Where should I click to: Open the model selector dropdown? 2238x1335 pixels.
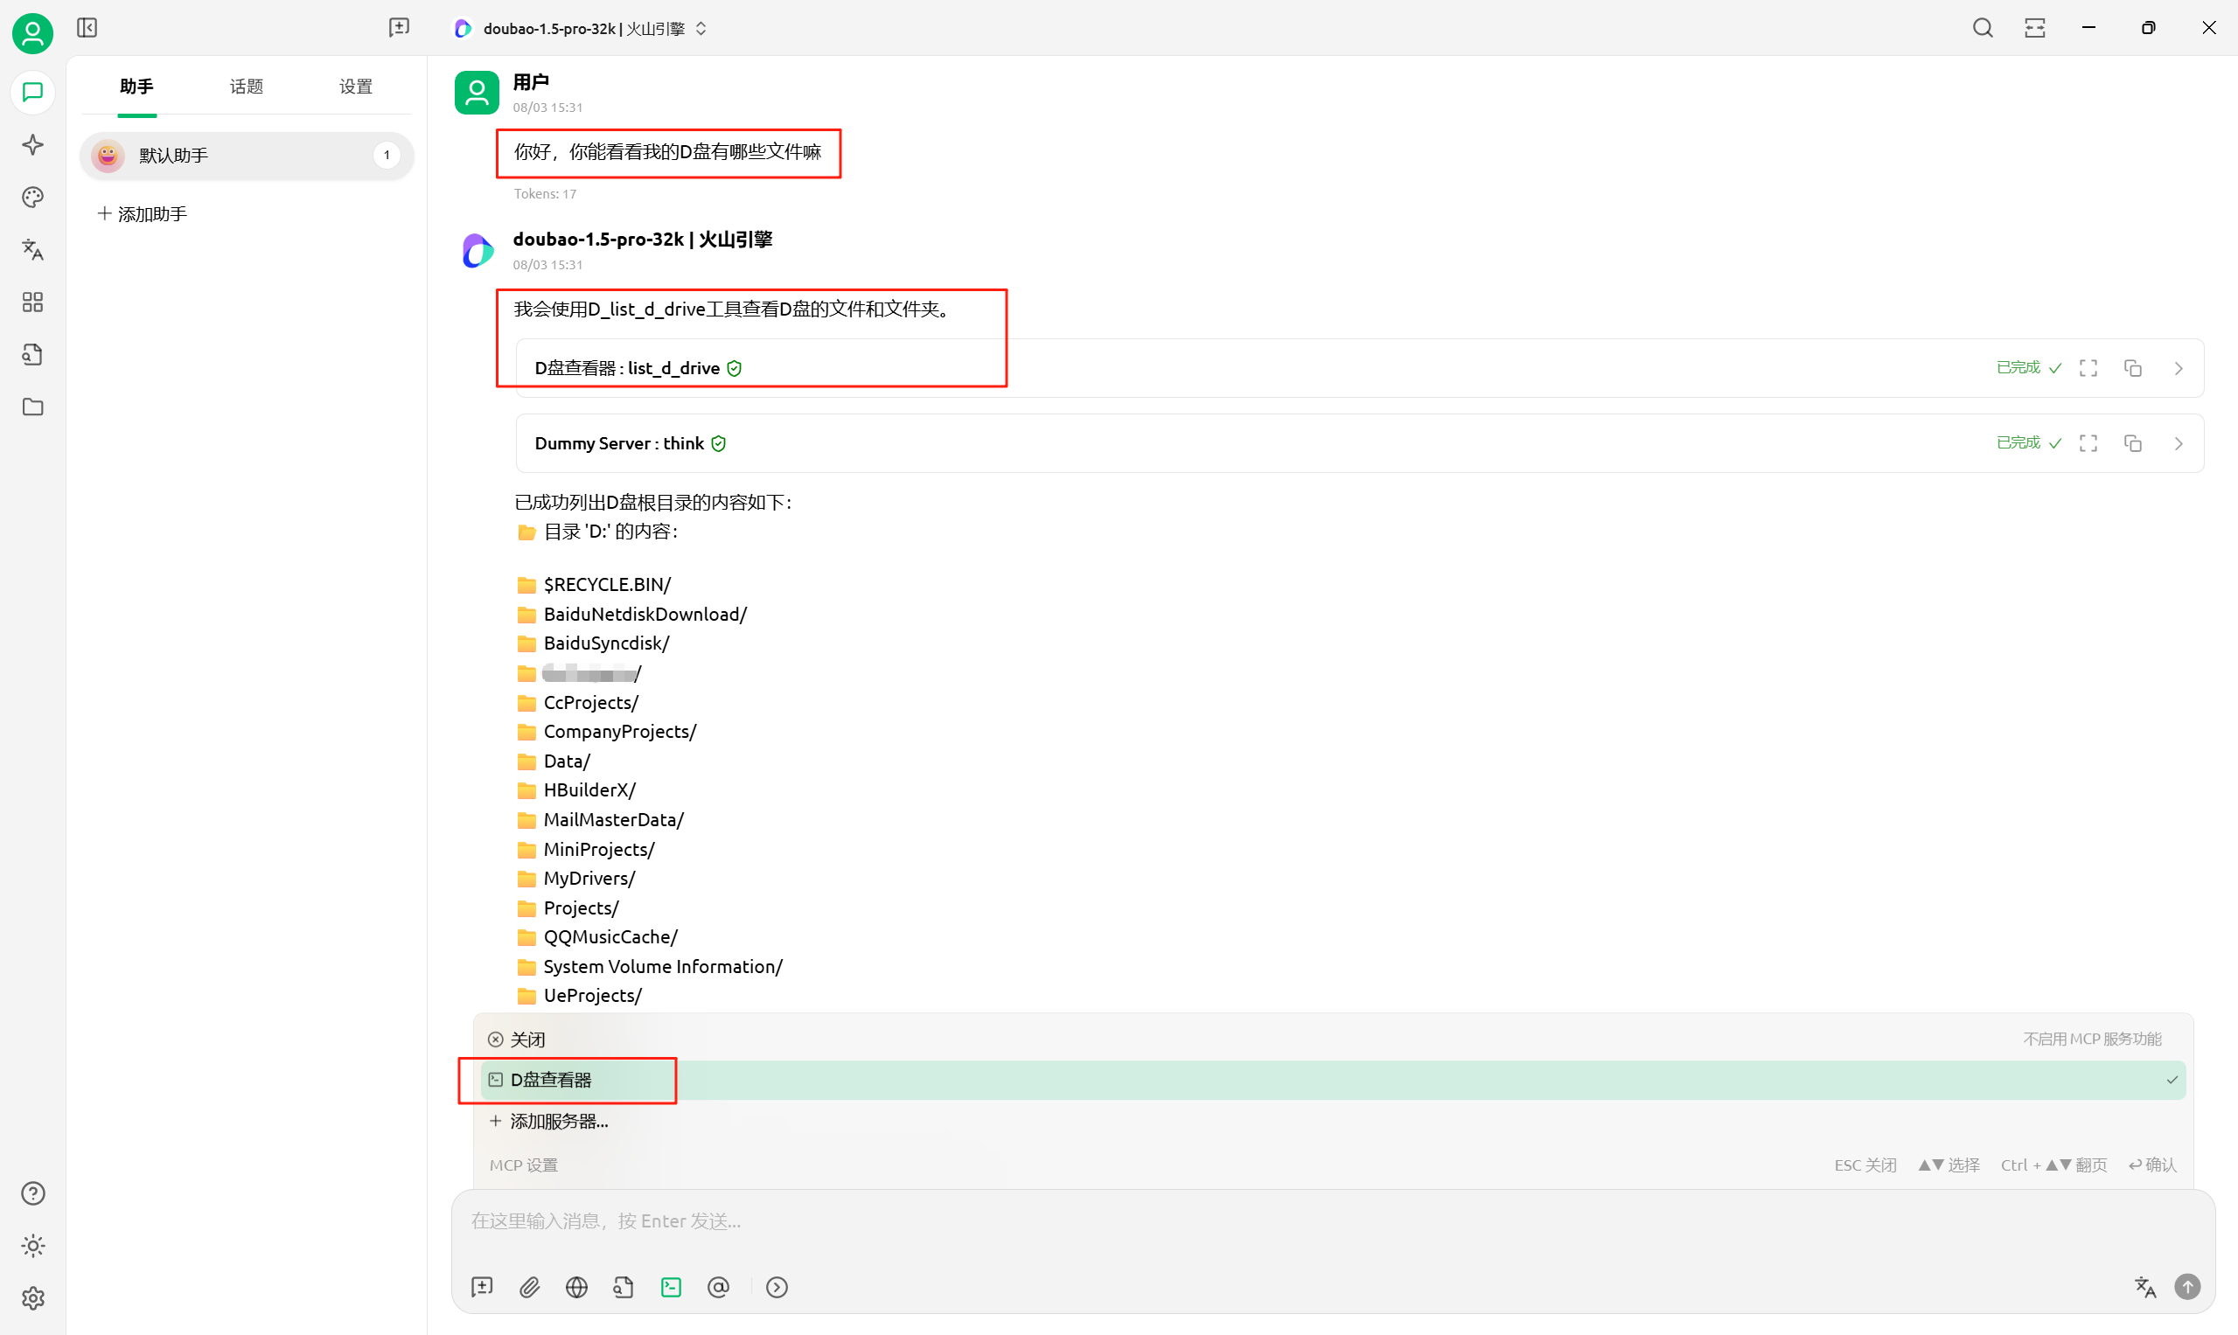pos(582,29)
